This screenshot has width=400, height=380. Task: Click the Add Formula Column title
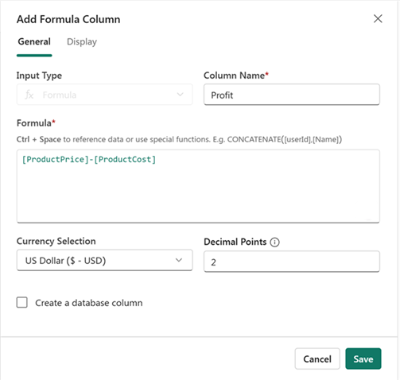point(68,19)
